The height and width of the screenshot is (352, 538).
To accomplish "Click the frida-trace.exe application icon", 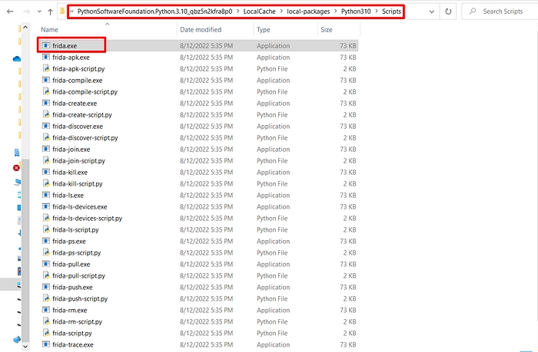I will click(46, 345).
